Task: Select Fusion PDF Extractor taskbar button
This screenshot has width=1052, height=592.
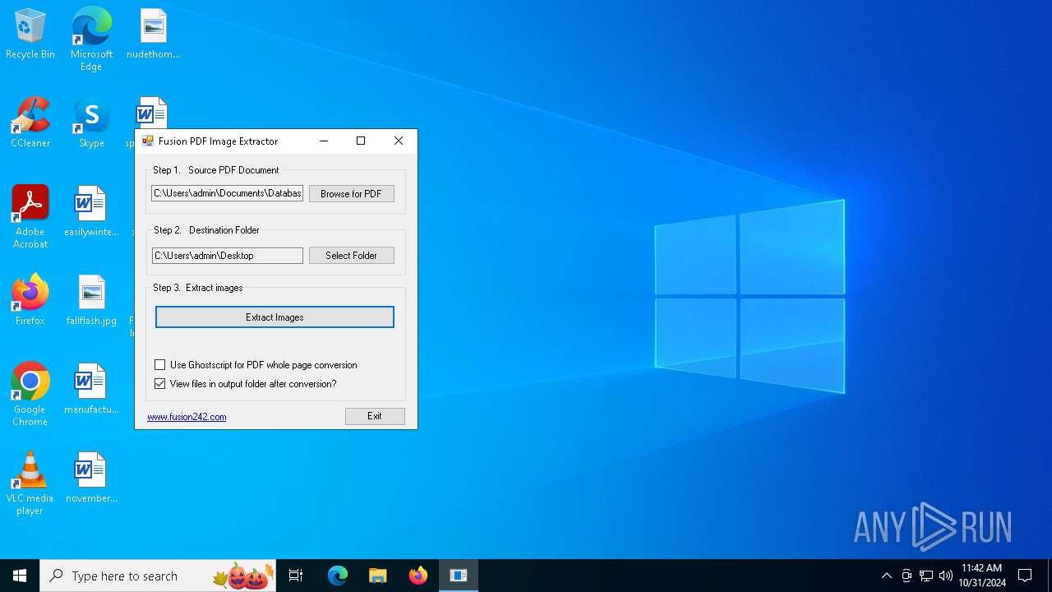Action: 459,576
